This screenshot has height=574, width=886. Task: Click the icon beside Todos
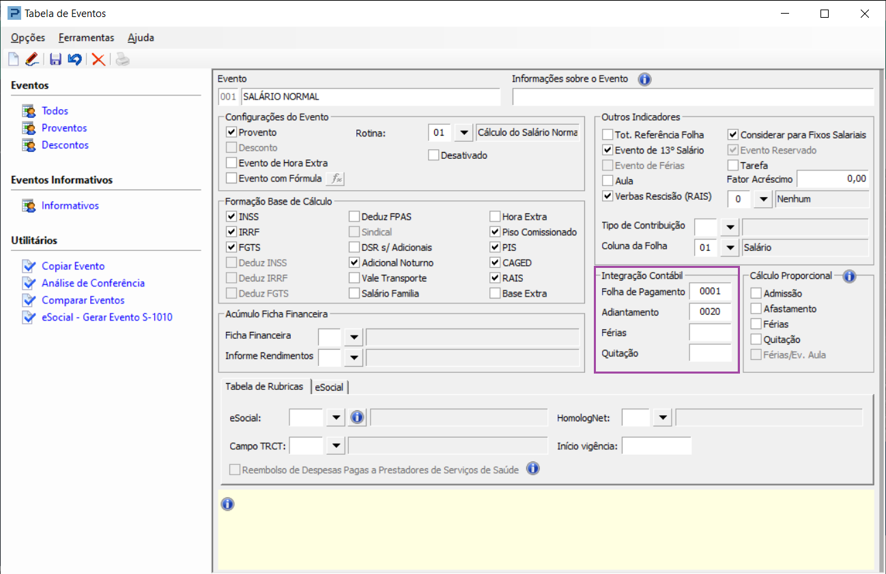pyautogui.click(x=29, y=110)
